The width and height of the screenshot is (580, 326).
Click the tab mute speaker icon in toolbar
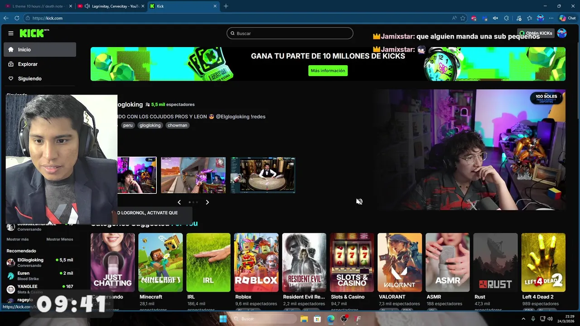coord(495,18)
